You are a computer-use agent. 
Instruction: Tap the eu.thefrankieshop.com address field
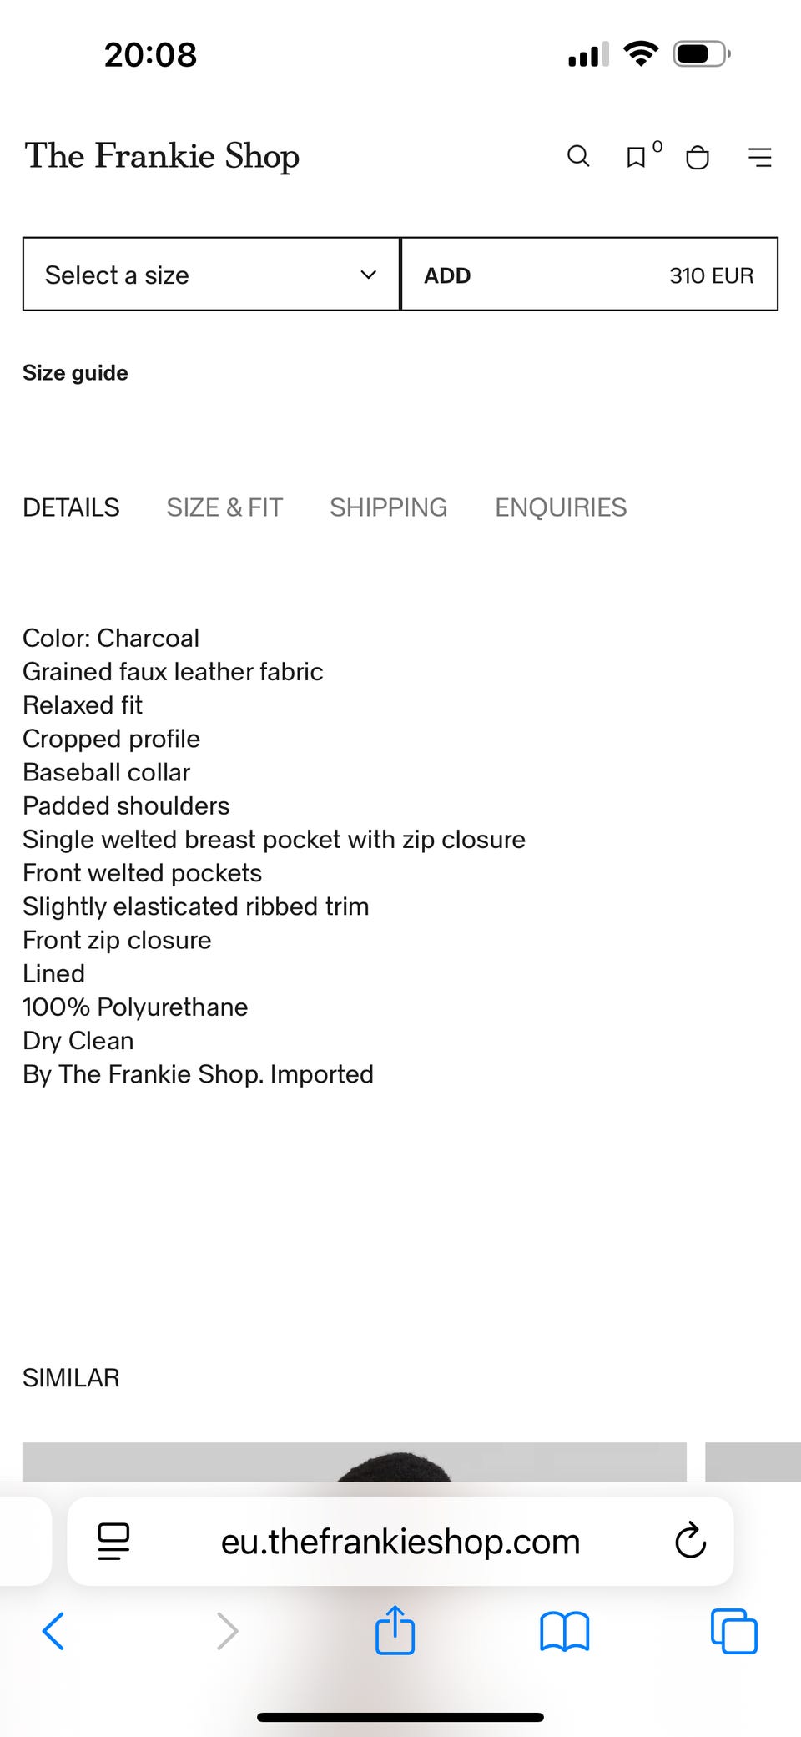point(400,1541)
